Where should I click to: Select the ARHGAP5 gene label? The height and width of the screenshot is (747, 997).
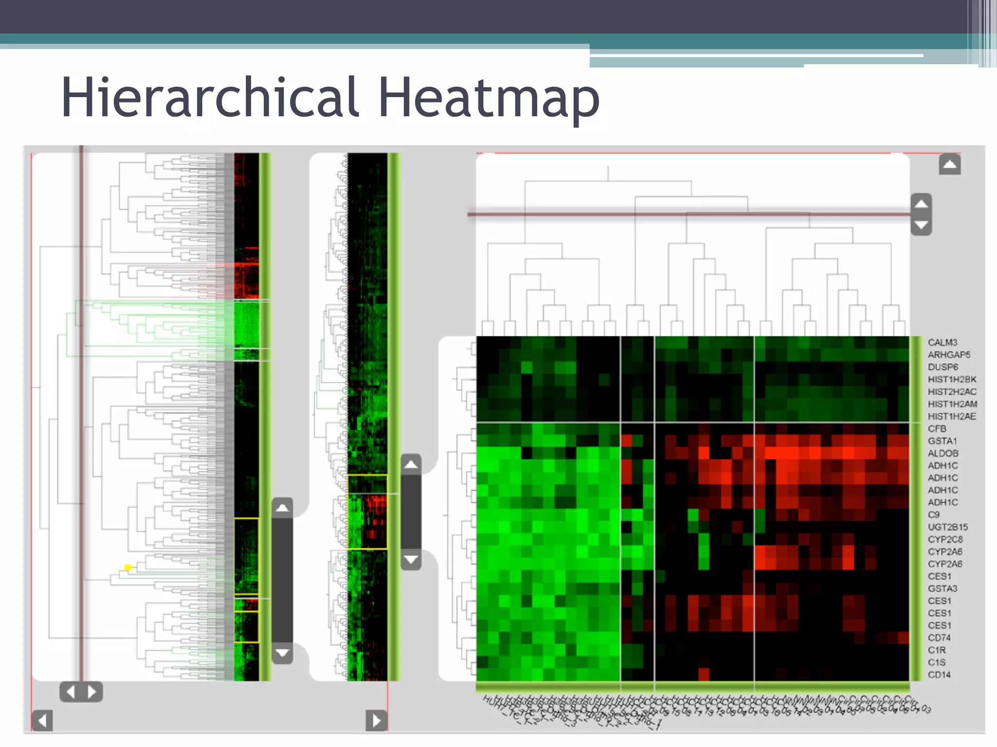click(948, 355)
